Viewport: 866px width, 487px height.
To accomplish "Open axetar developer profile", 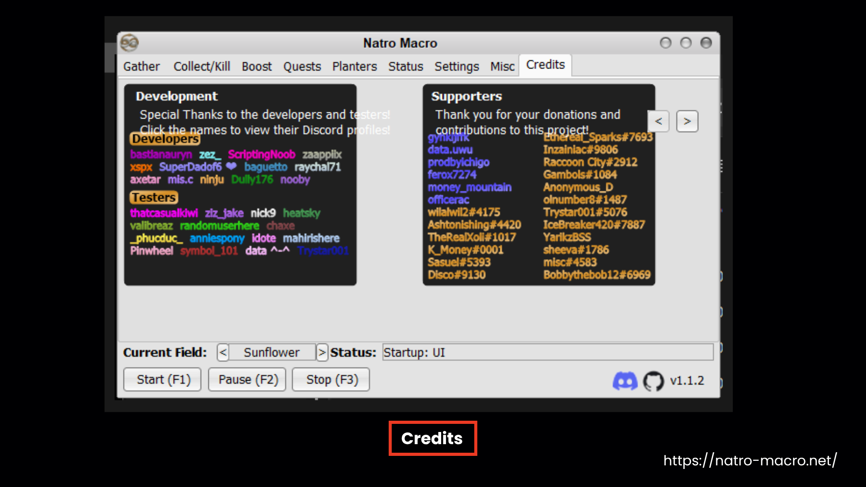I will click(x=145, y=179).
